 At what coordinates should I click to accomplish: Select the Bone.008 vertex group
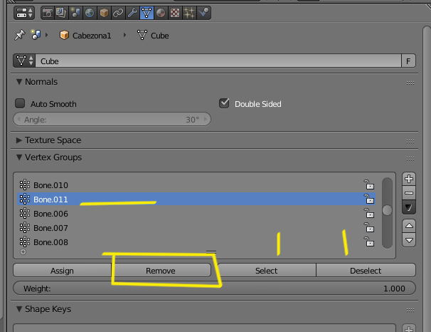pos(196,242)
